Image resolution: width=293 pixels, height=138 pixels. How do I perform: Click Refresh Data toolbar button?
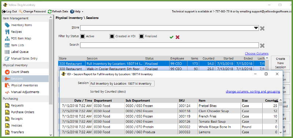click(x=60, y=11)
